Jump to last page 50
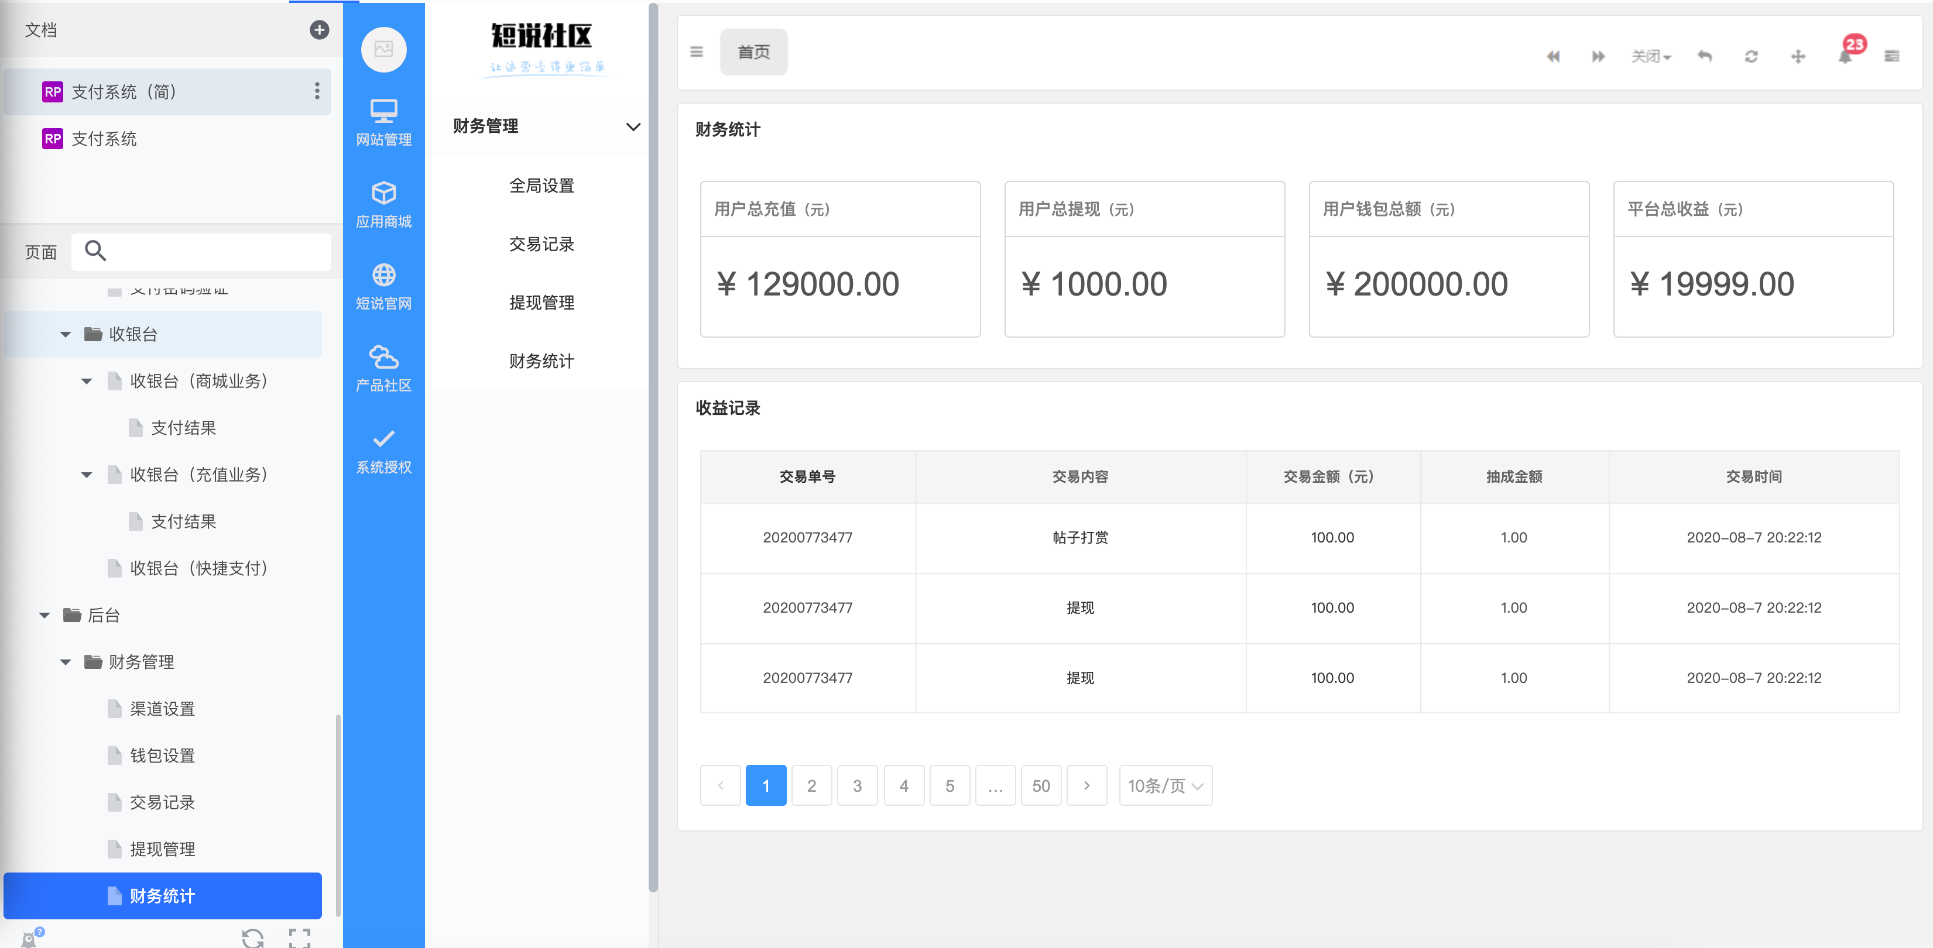The image size is (1933, 948). [x=1041, y=785]
